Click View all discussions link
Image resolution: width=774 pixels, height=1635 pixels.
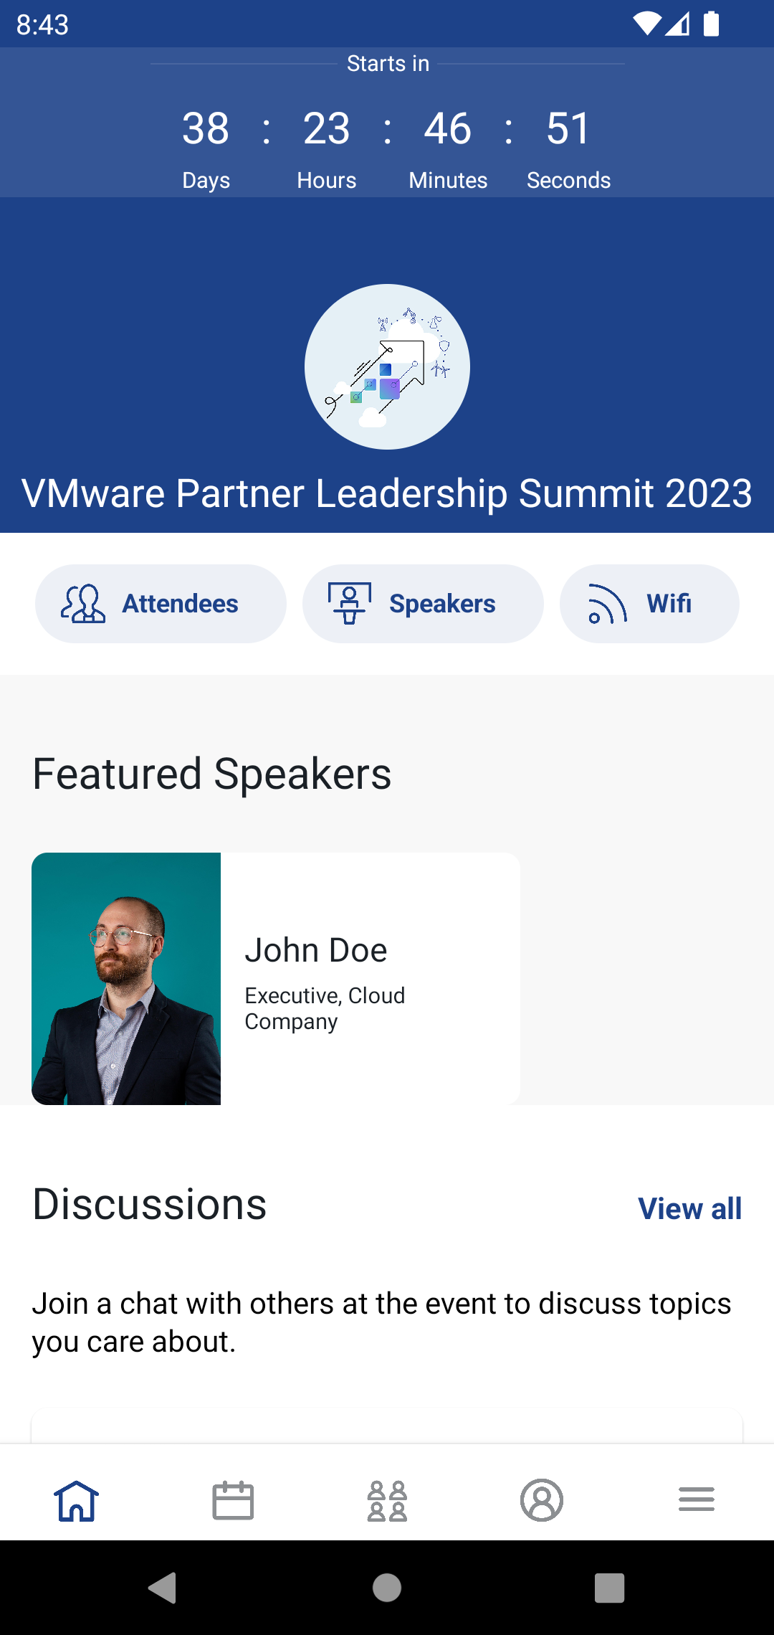689,1208
